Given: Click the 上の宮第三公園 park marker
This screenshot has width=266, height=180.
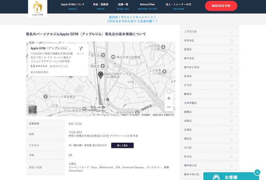Looking at the screenshot, I should [x=164, y=72].
